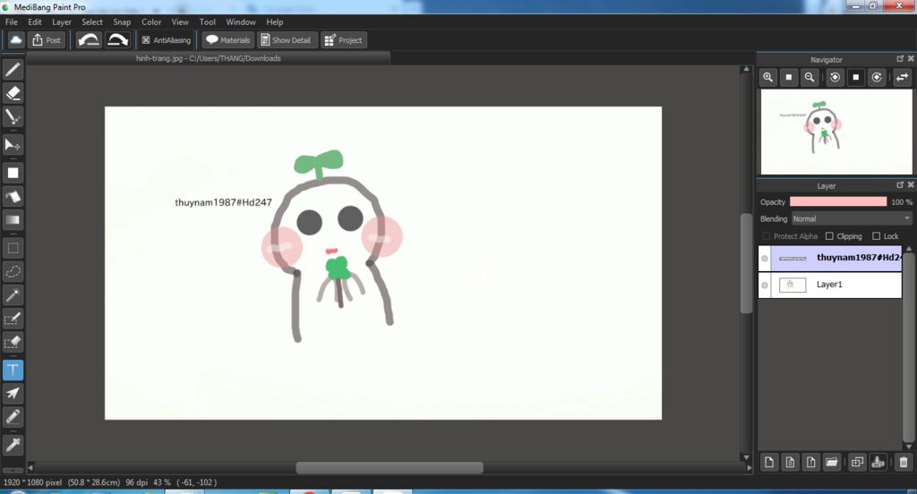Merge the layer down
Screen dimensions: 917x494
(x=878, y=463)
